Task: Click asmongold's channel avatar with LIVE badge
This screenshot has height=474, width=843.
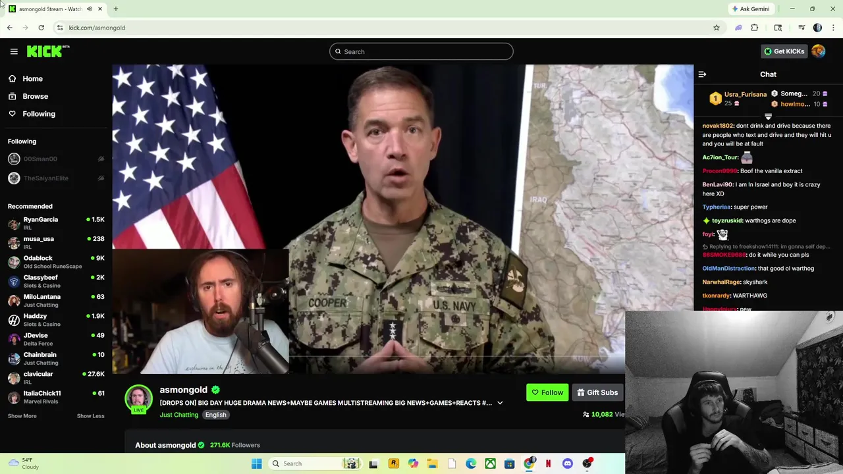Action: coord(138,398)
